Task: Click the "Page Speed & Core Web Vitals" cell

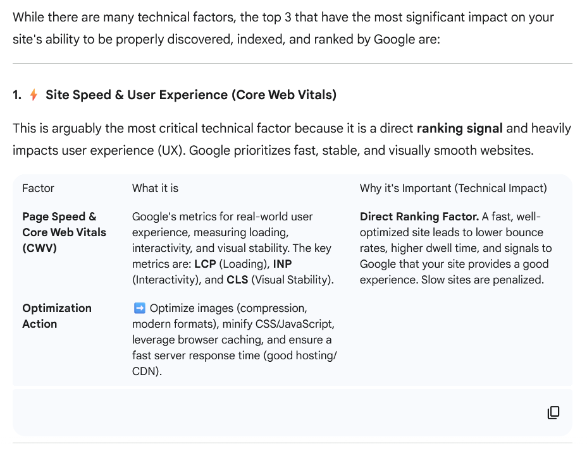Action: [63, 232]
